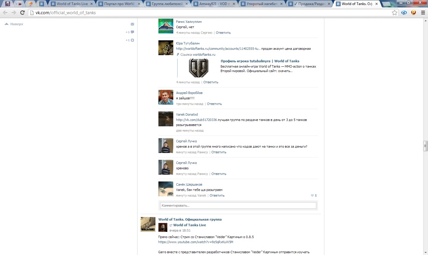Open Vanek Donatxd's avatar image

click(166, 119)
